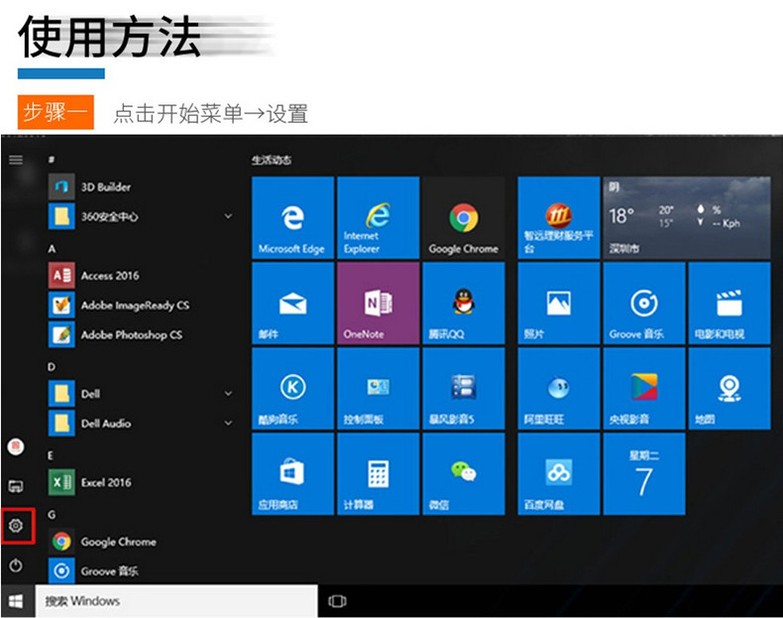
Task: Click the Settings gear icon
Action: tap(16, 526)
